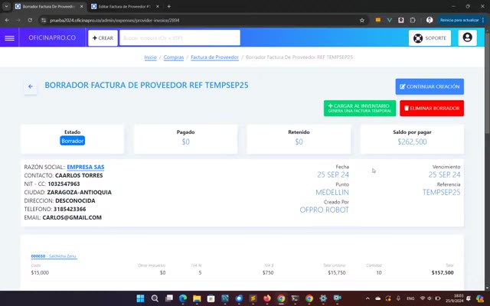This screenshot has height=306, width=490.
Task: Show hidden system tray icons
Action: 367,298
